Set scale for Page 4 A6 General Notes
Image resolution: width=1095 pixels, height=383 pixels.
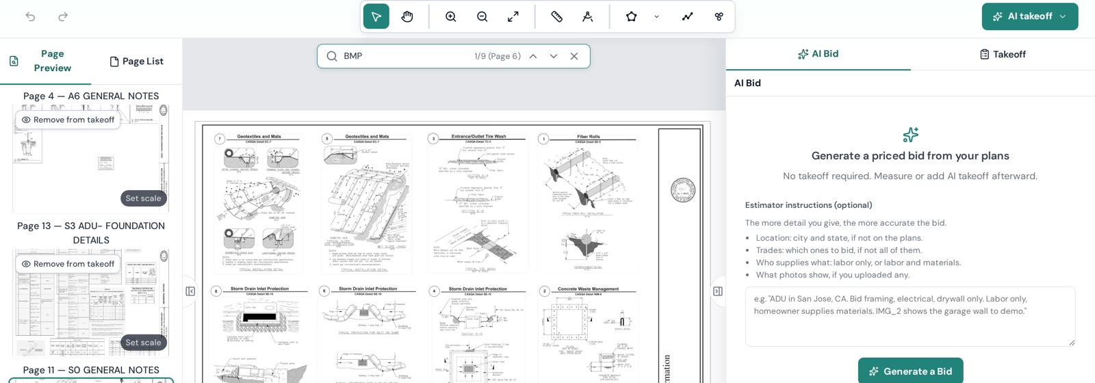144,198
